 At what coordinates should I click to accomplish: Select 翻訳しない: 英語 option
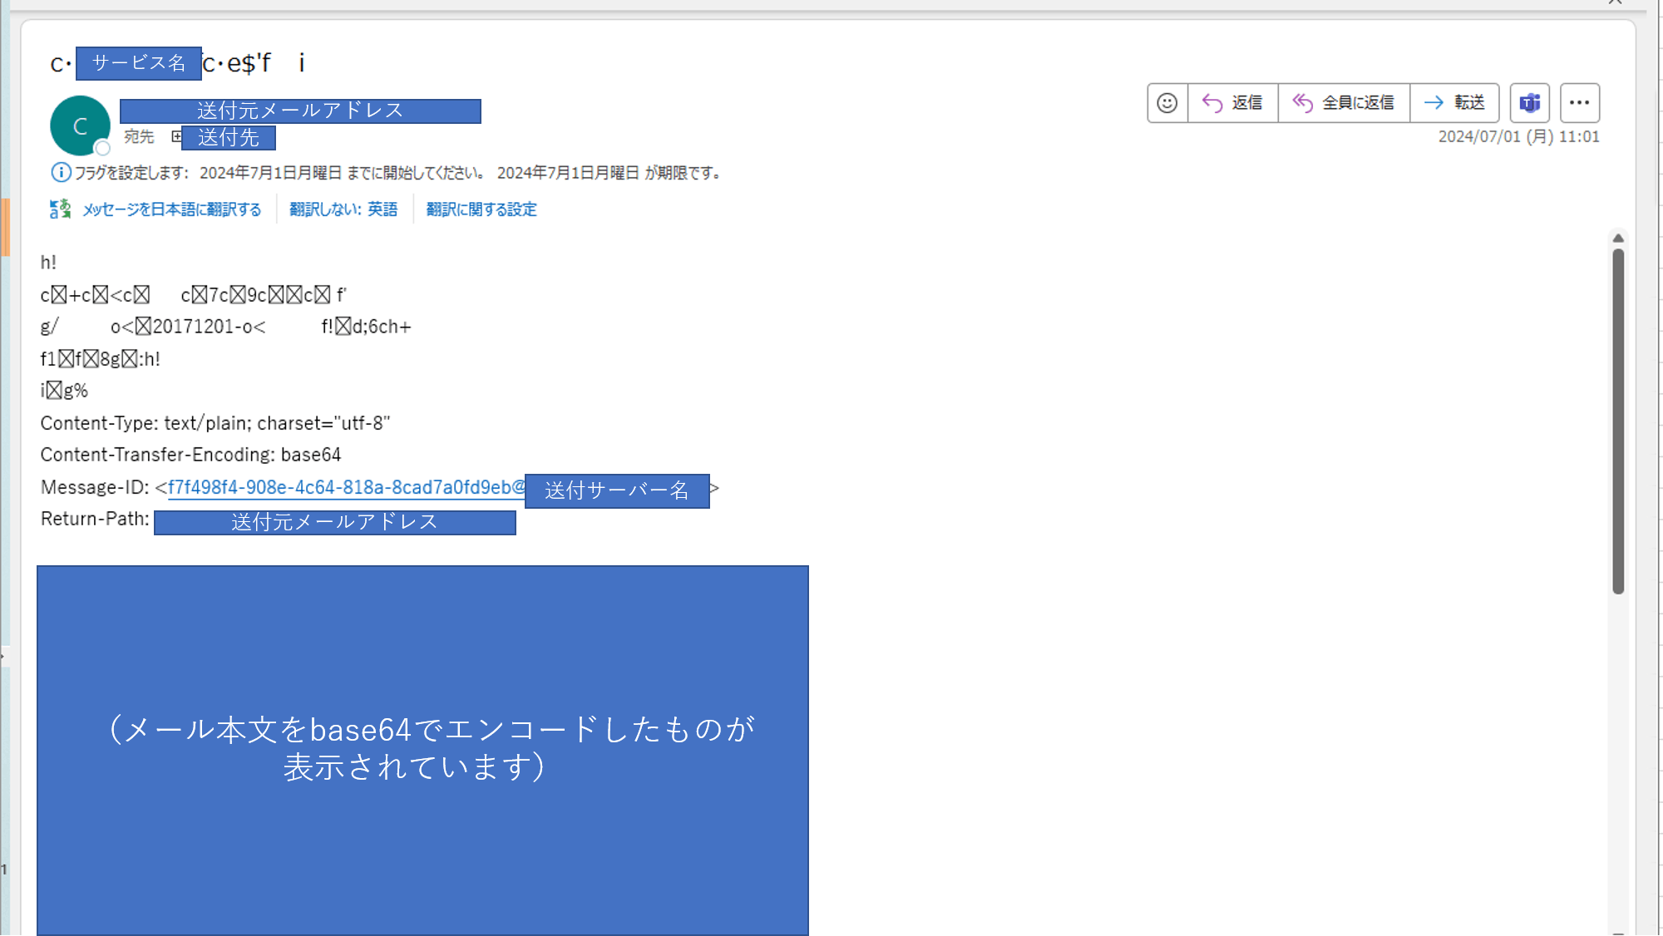point(343,209)
